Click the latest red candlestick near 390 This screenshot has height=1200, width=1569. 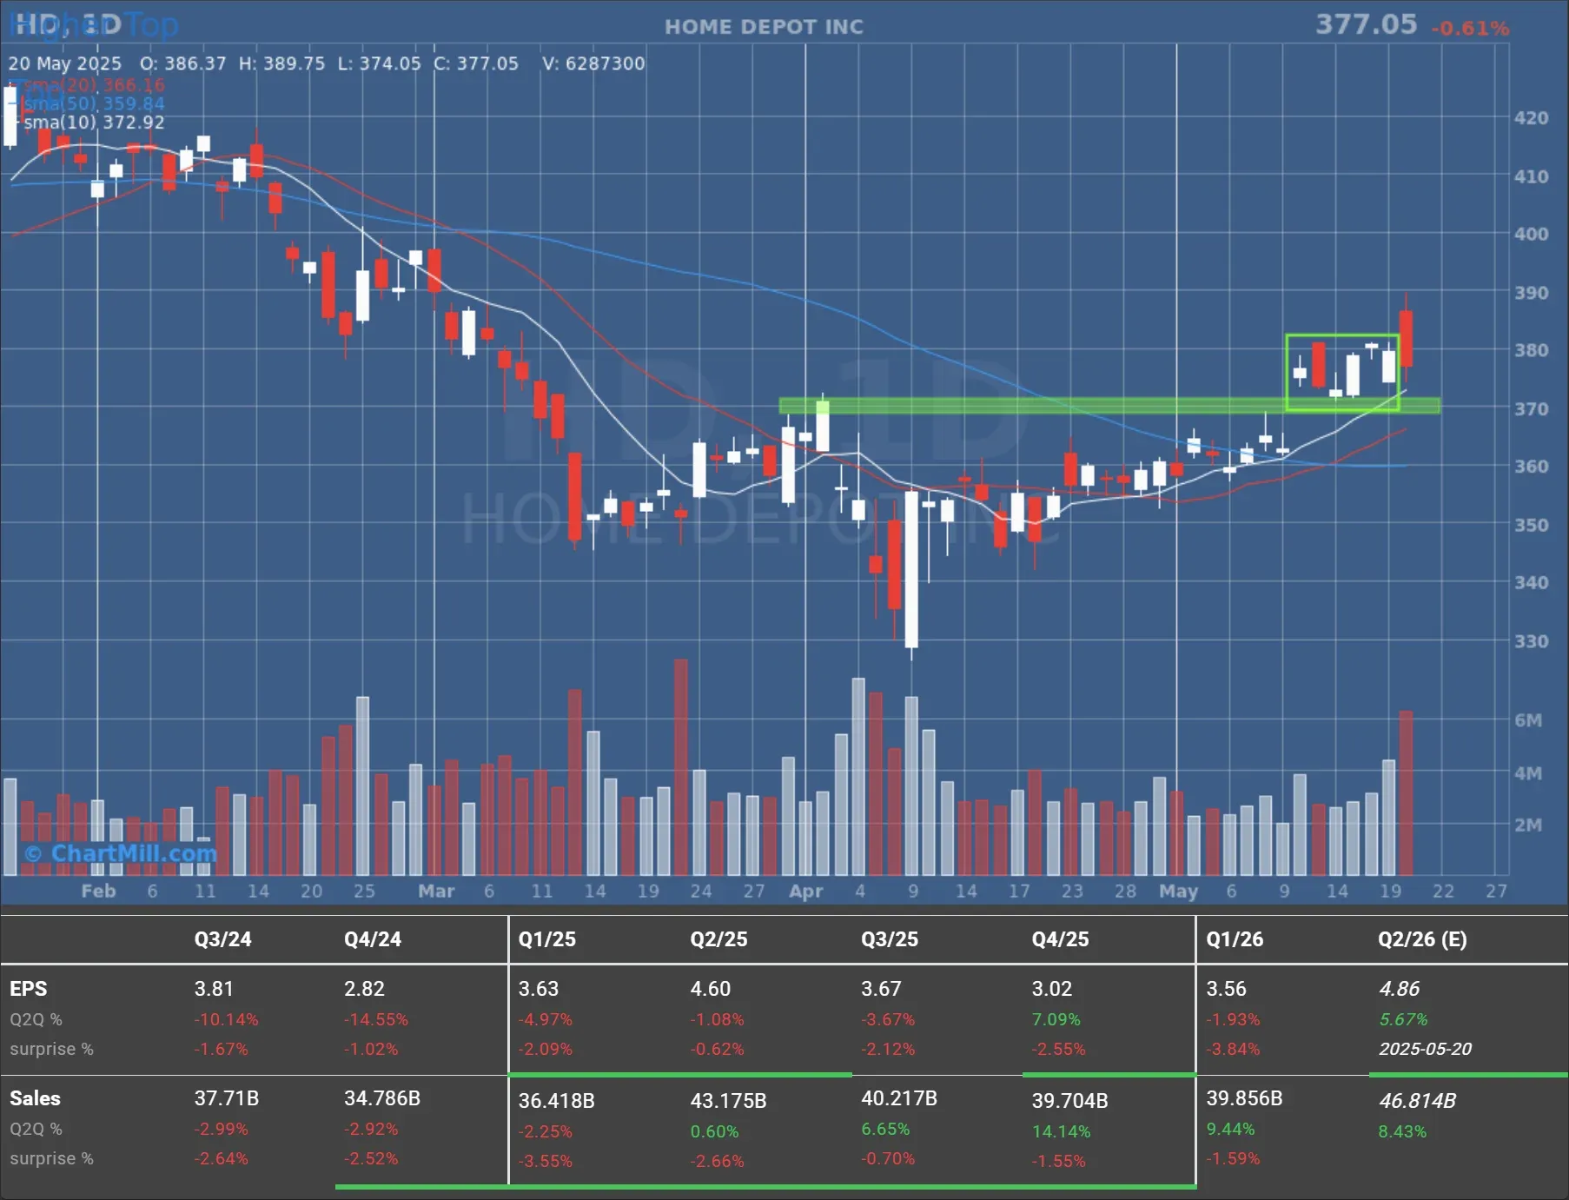pyautogui.click(x=1406, y=338)
